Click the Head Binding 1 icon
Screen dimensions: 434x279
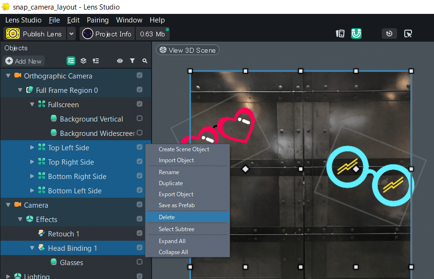pyautogui.click(x=42, y=248)
